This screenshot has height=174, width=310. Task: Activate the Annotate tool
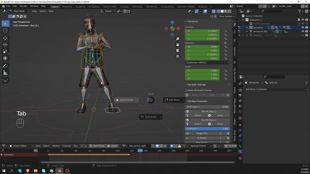[5, 66]
